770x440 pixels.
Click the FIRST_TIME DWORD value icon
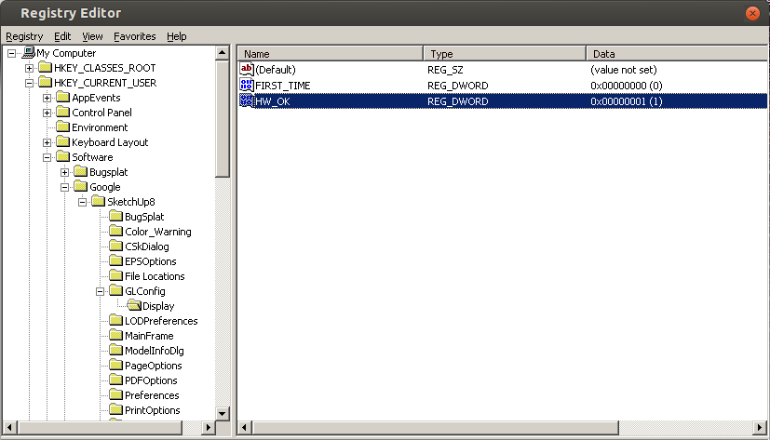tap(247, 86)
